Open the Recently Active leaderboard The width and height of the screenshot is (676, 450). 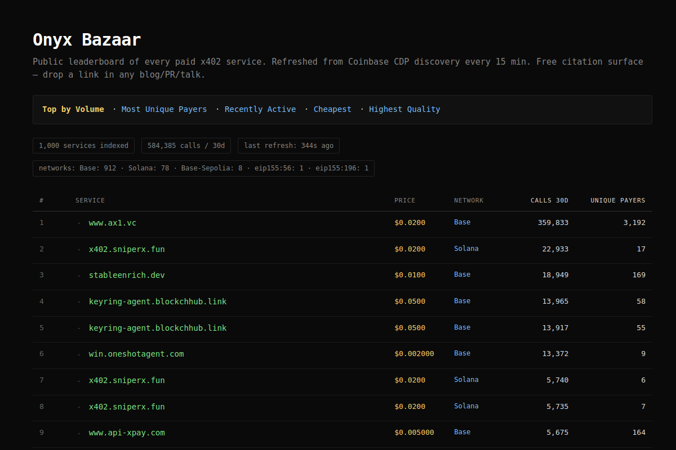coord(260,109)
